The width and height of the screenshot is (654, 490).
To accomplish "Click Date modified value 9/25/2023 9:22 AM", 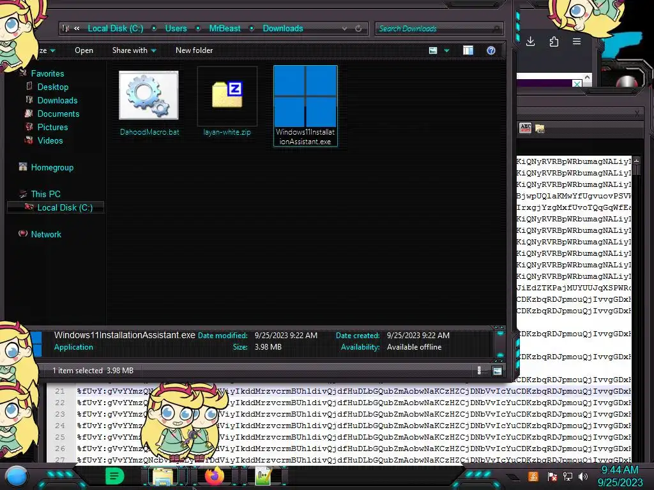I will [286, 336].
